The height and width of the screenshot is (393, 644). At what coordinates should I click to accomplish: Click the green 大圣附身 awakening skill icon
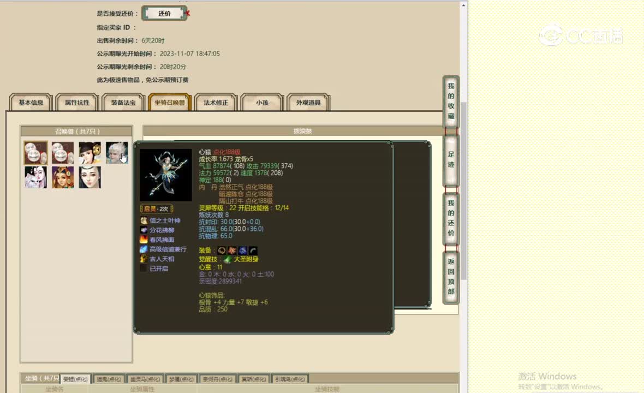pyautogui.click(x=228, y=259)
